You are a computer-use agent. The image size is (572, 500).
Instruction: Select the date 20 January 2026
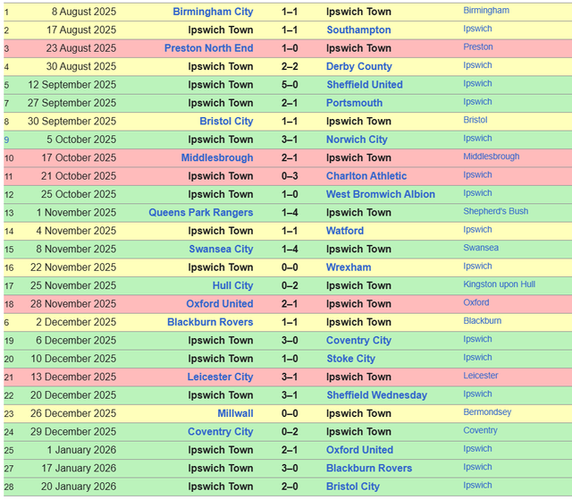point(79,486)
